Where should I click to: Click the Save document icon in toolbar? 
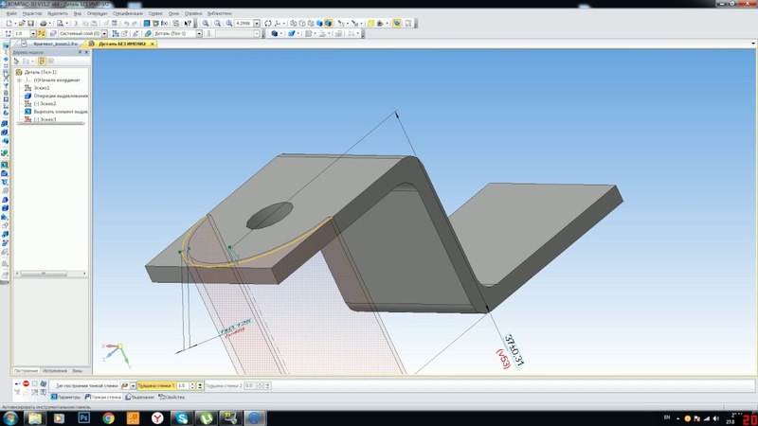(x=31, y=23)
